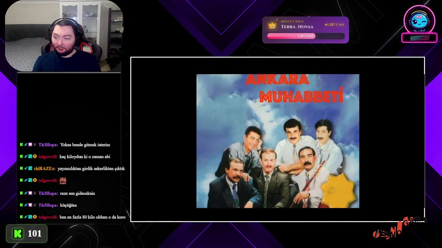The width and height of the screenshot is (442, 248).
Task: Click the 'MEVCUT KRAL' label
Action: 292,21
